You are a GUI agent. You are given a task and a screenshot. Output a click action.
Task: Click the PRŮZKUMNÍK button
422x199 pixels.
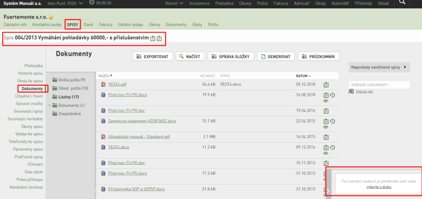pyautogui.click(x=319, y=56)
